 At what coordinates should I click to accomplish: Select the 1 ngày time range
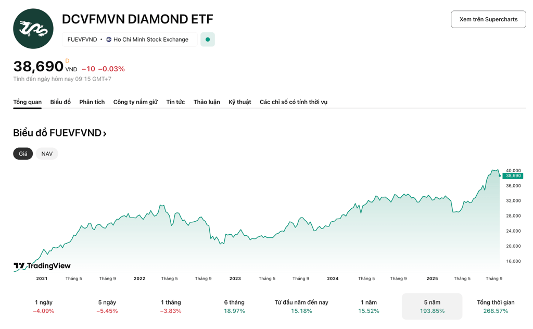pos(44,306)
